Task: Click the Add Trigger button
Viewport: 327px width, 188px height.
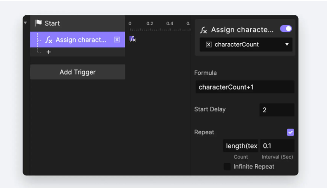Action: point(78,72)
